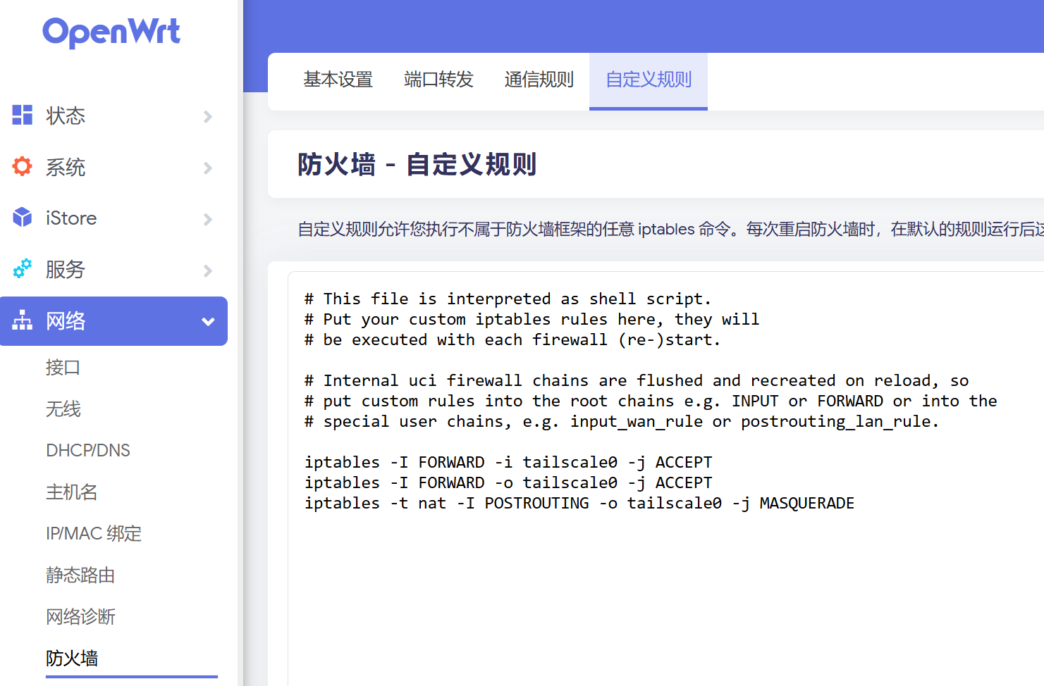Image resolution: width=1044 pixels, height=686 pixels.
Task: Navigate to 静态路由 page
Action: [x=80, y=575]
